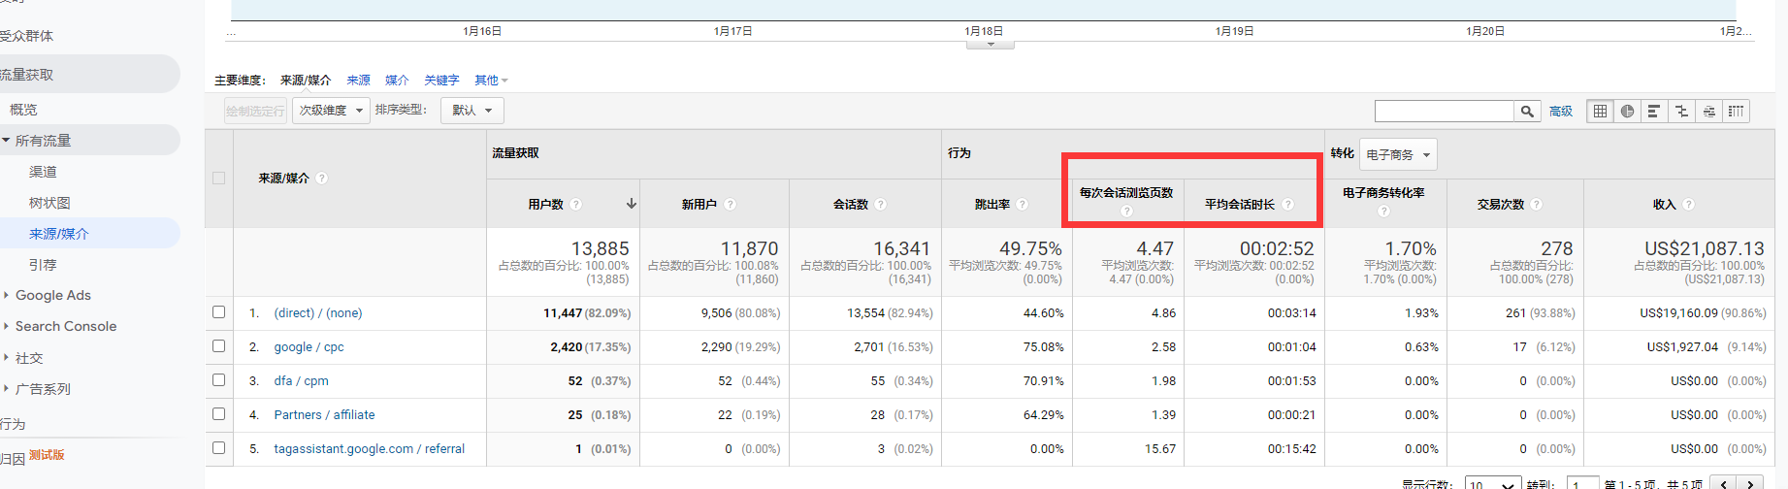The height and width of the screenshot is (489, 1788).
Task: Open the 次级维度 dropdown
Action: (x=331, y=111)
